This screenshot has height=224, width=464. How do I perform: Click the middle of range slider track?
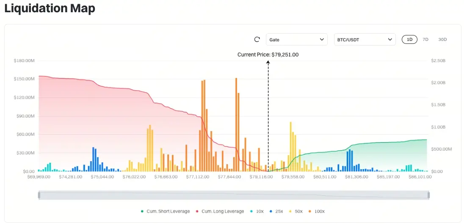[x=234, y=195]
